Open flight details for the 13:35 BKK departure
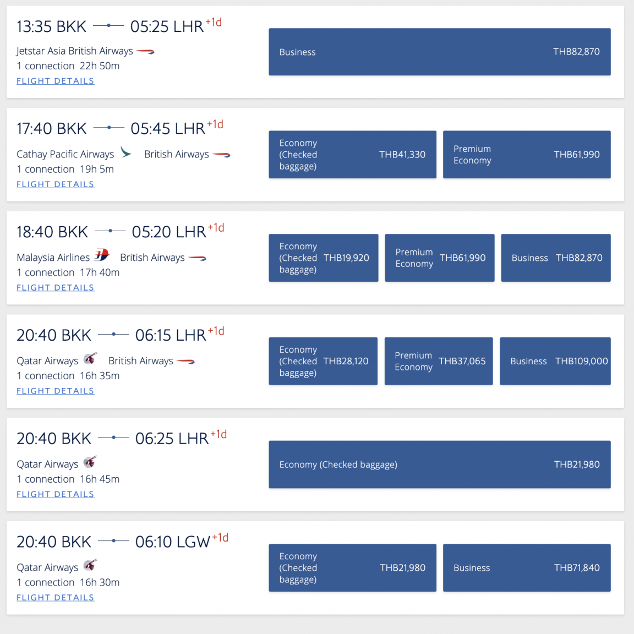 56,81
